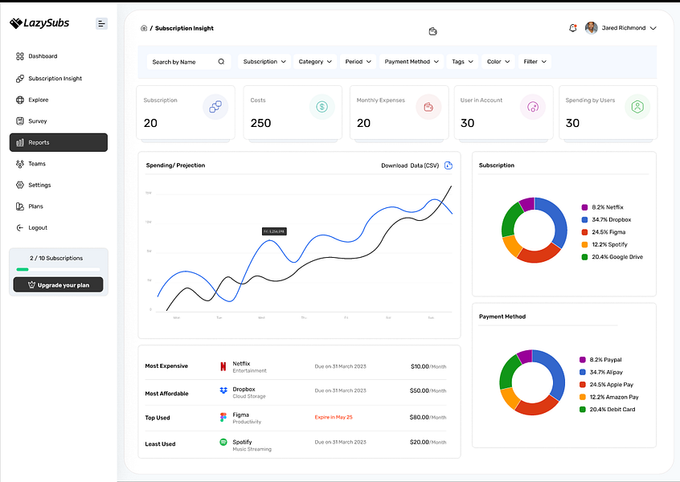
Task: Collapse sidebar with the menu toggle icon
Action: pos(101,23)
